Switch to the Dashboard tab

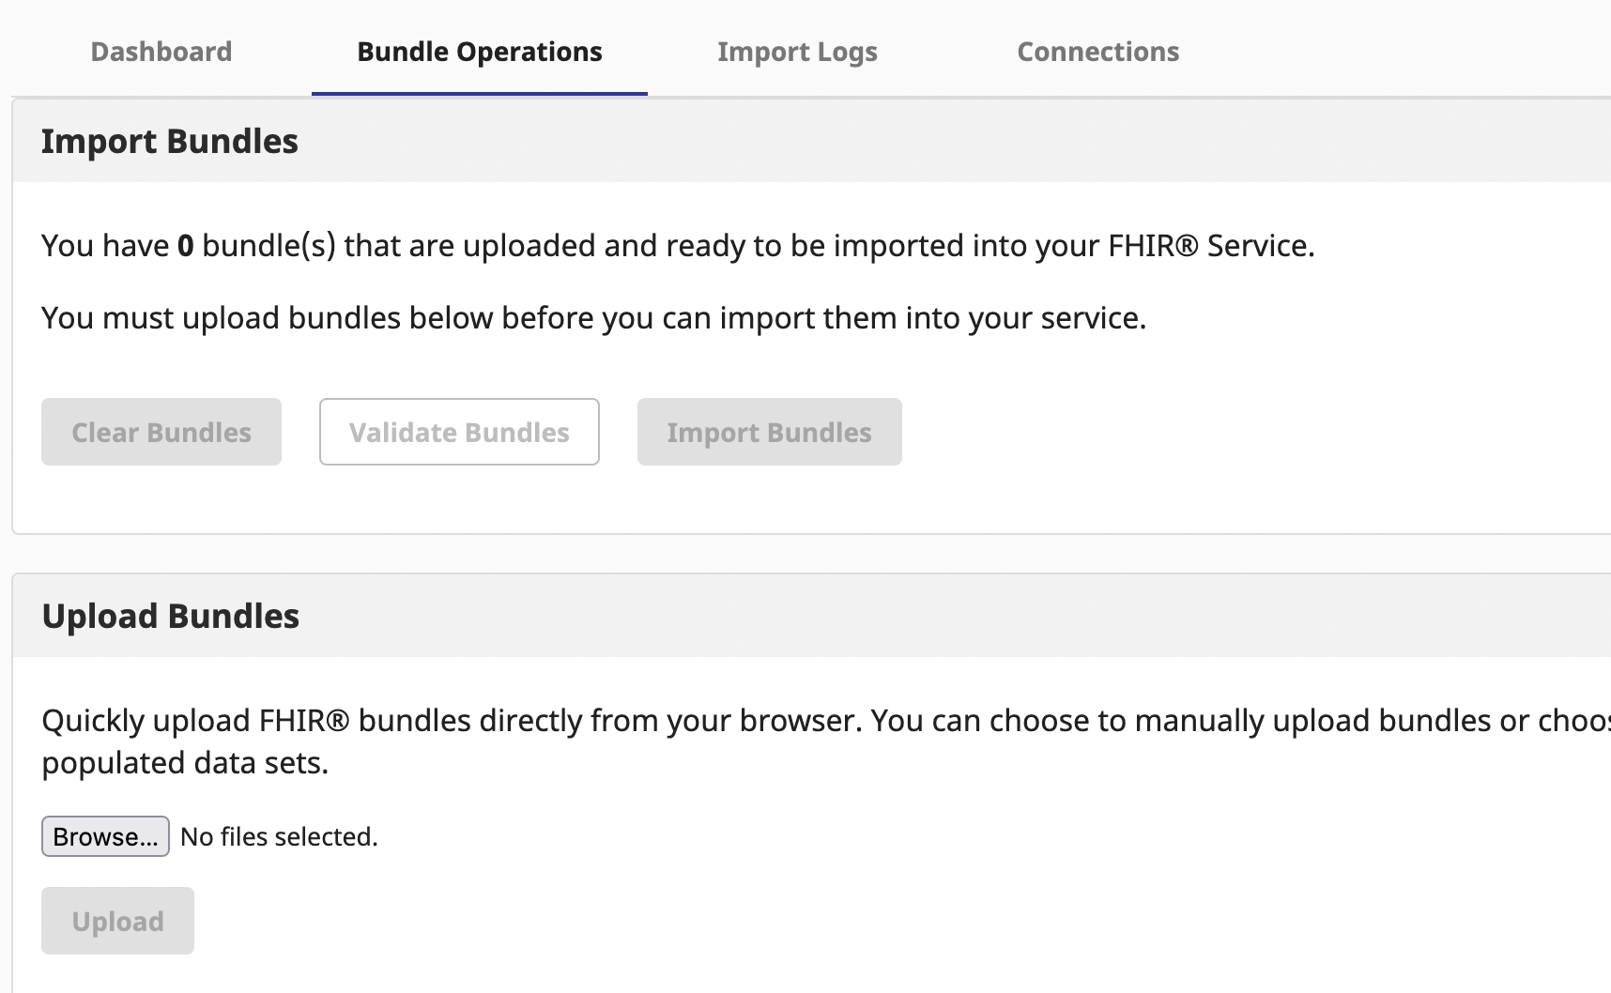pos(161,52)
